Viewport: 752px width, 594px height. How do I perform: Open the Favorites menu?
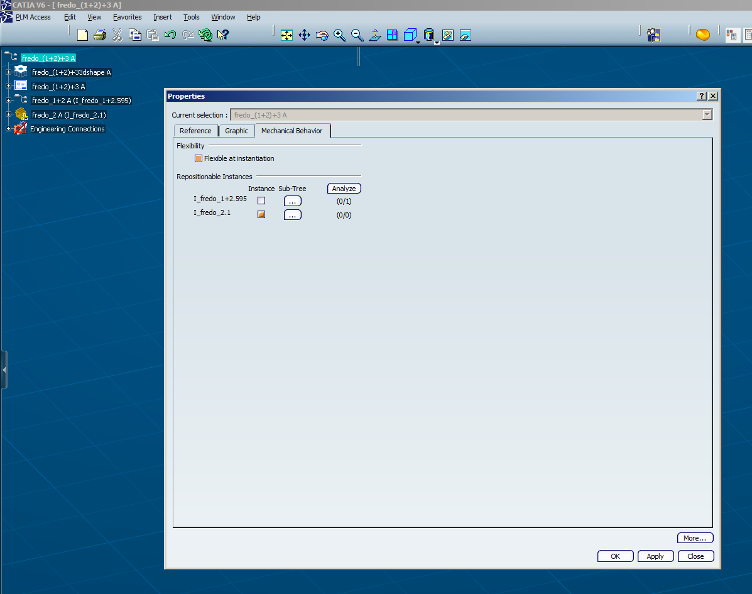128,17
